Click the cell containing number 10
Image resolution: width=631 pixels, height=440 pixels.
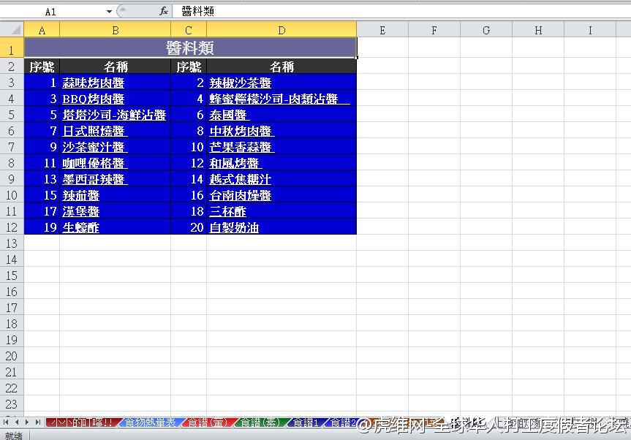click(x=189, y=147)
